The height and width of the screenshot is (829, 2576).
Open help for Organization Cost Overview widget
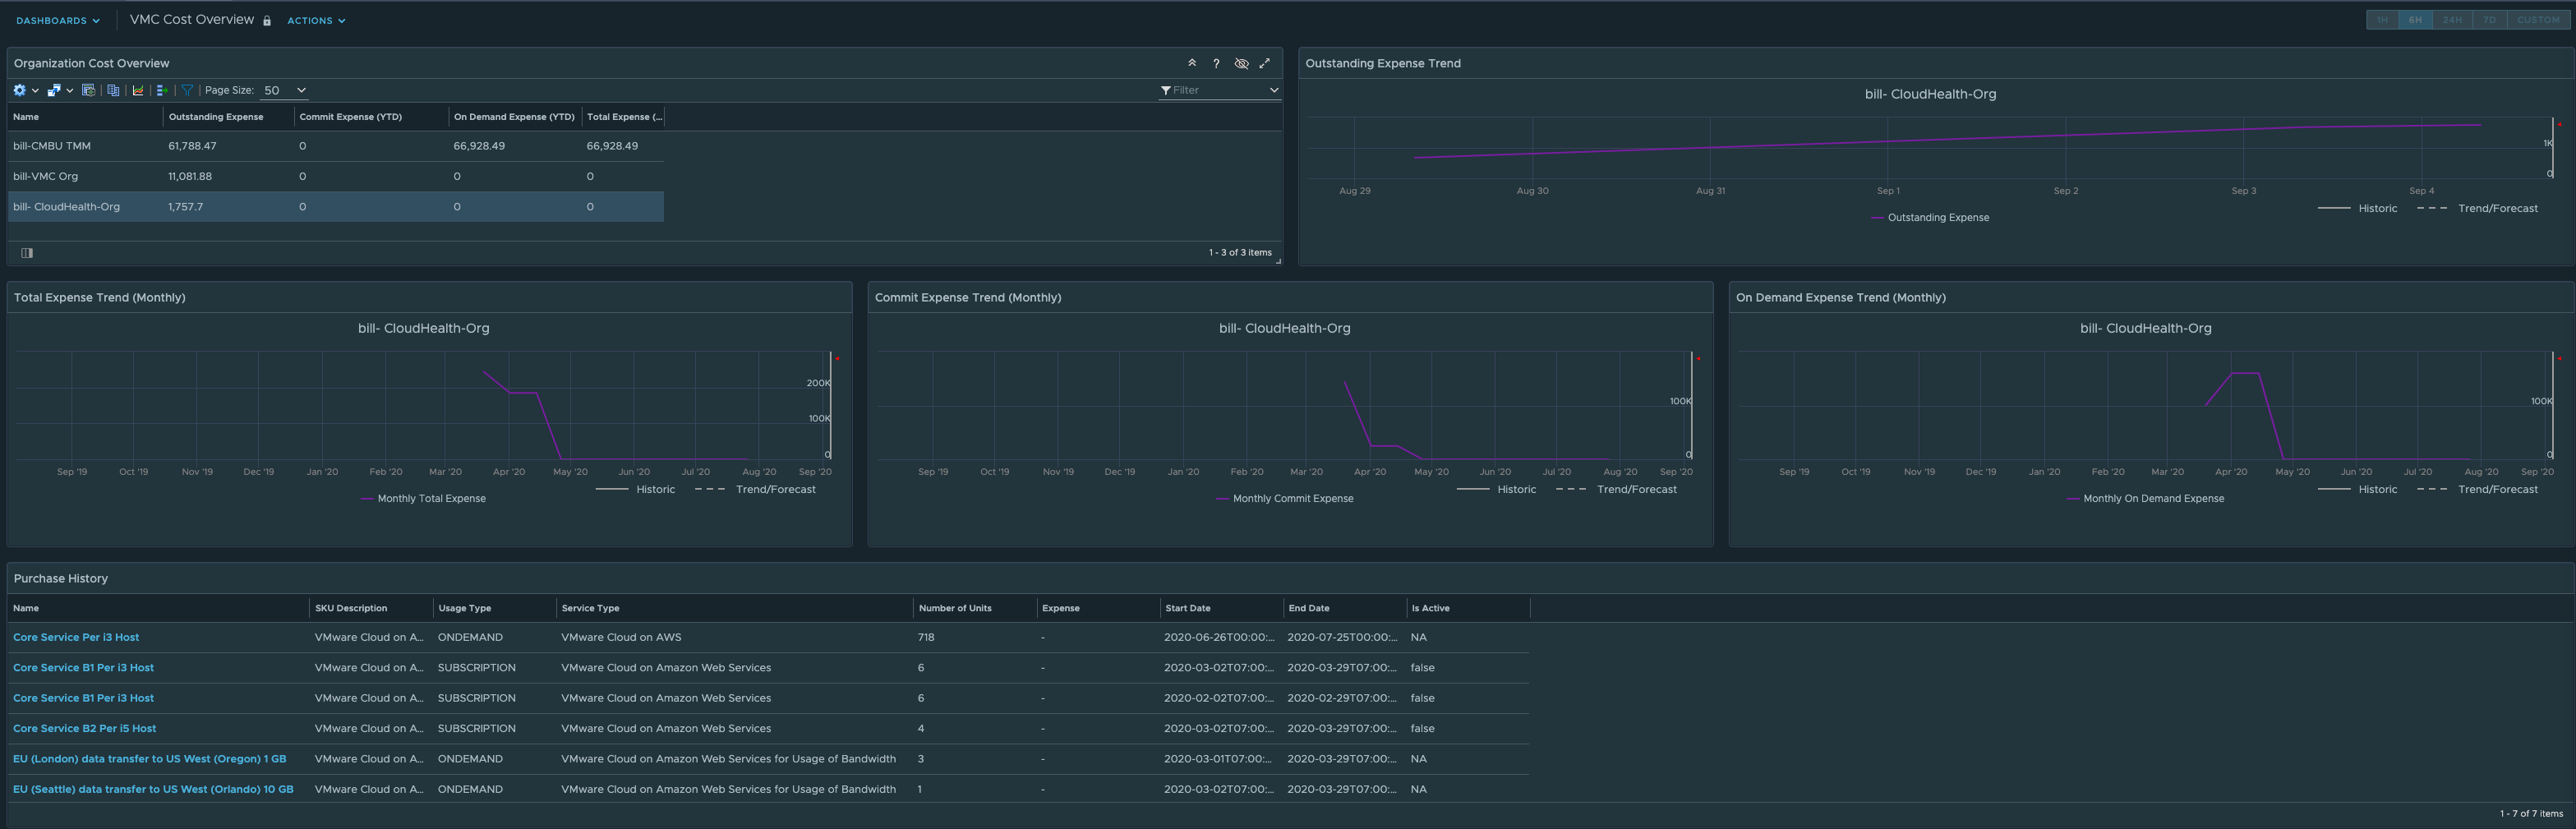point(1216,63)
